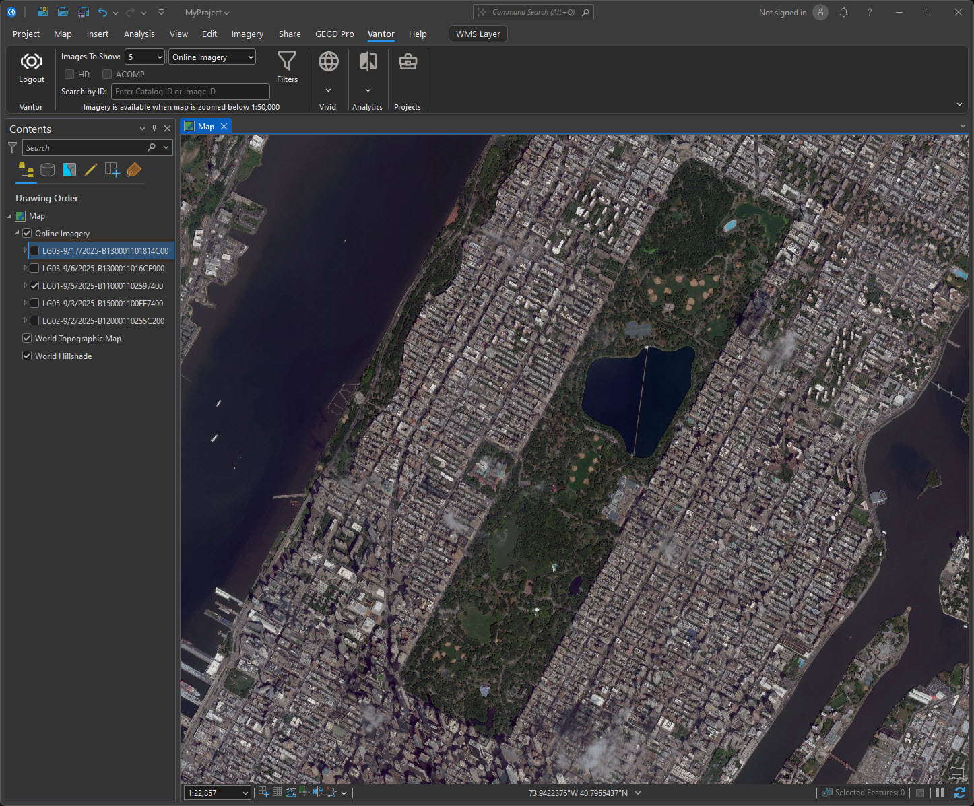Open the Analytics tool

[x=368, y=62]
